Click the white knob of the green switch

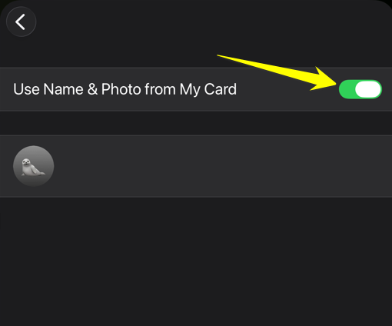pos(368,89)
